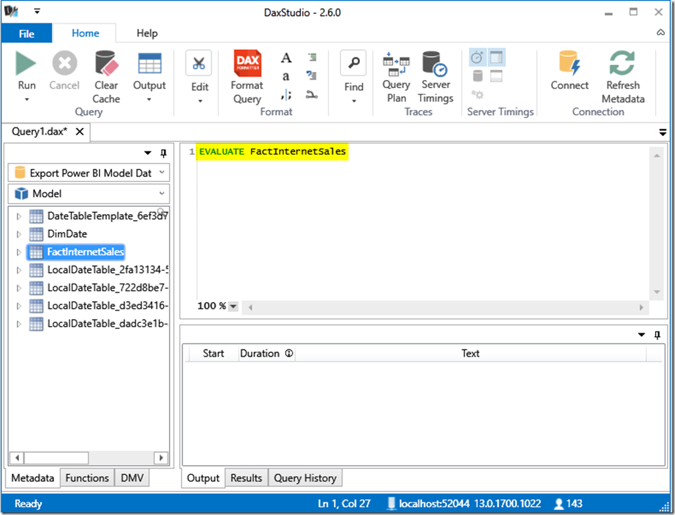Close the Query1.dax tab

click(79, 131)
